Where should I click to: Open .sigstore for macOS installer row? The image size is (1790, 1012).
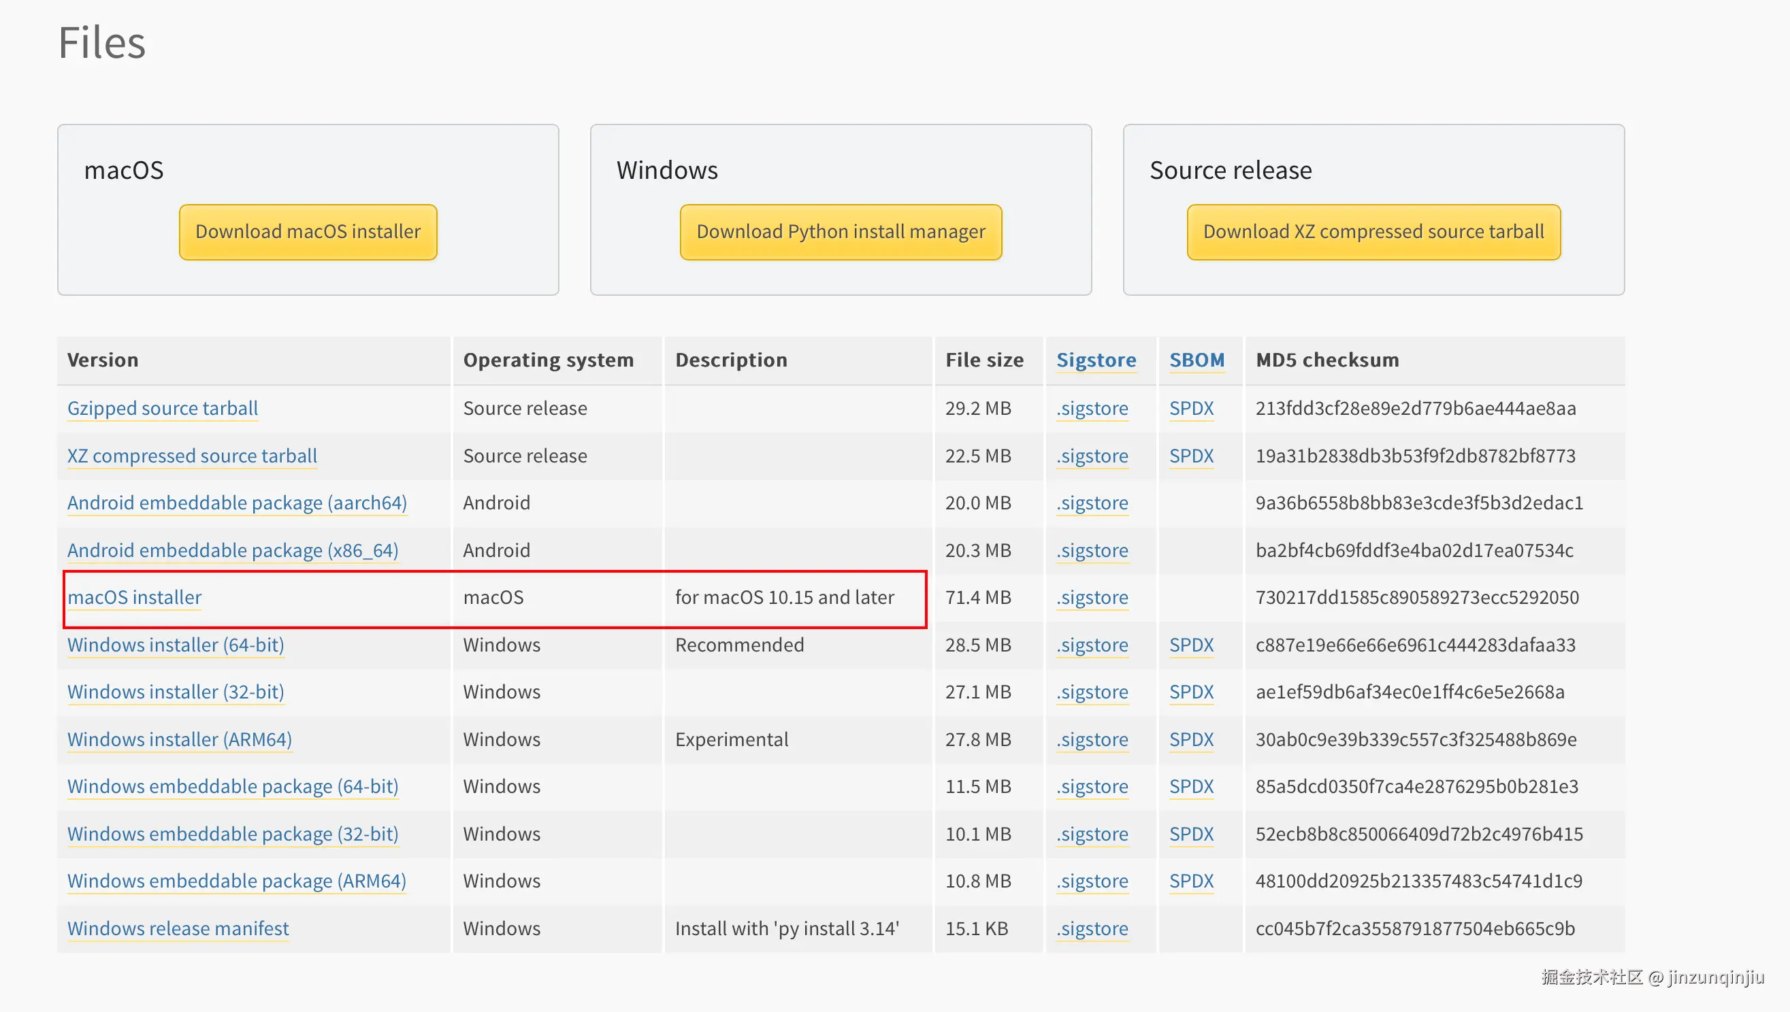pyautogui.click(x=1092, y=597)
